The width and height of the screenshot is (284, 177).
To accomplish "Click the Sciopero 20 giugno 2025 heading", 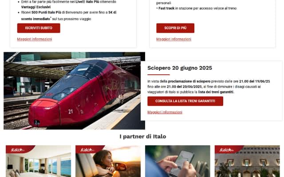I will 180,68.
